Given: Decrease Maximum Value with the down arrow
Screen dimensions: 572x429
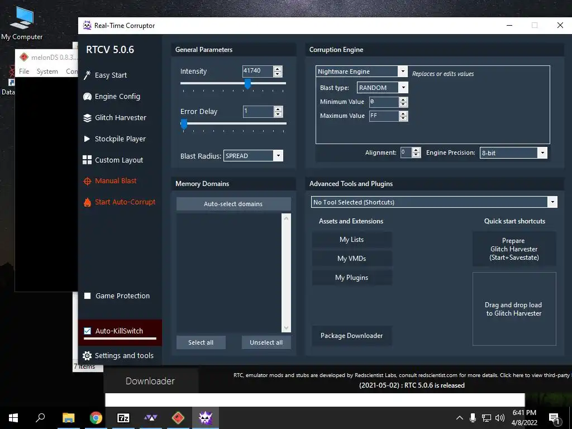Looking at the screenshot, I should coord(403,118).
